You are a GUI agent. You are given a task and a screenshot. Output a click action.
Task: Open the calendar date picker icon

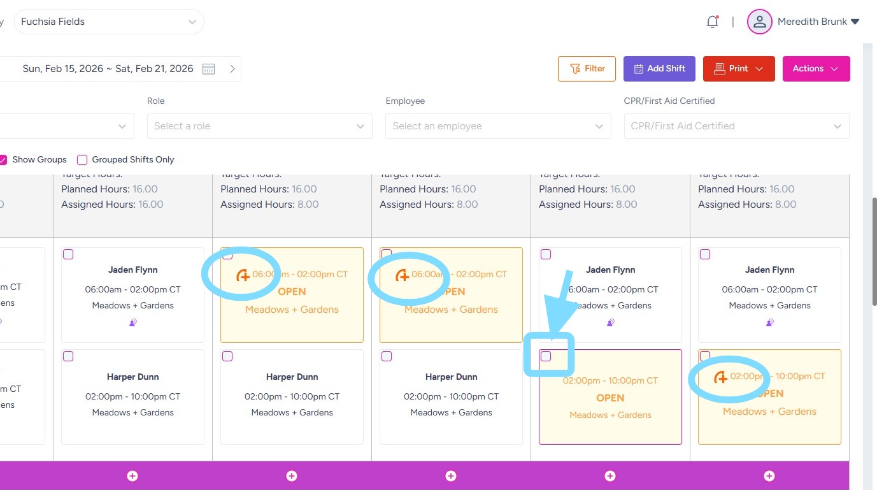(209, 69)
